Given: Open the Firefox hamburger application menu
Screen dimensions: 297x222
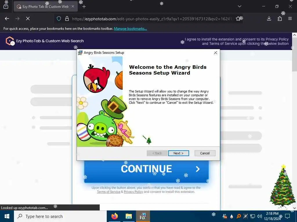Looking at the screenshot, I should pos(290,18).
